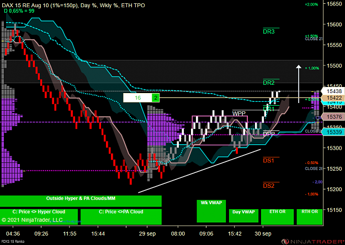Screen dimensions: 345x245
Task: Click the 15150 price axis label
Action: tap(334, 210)
